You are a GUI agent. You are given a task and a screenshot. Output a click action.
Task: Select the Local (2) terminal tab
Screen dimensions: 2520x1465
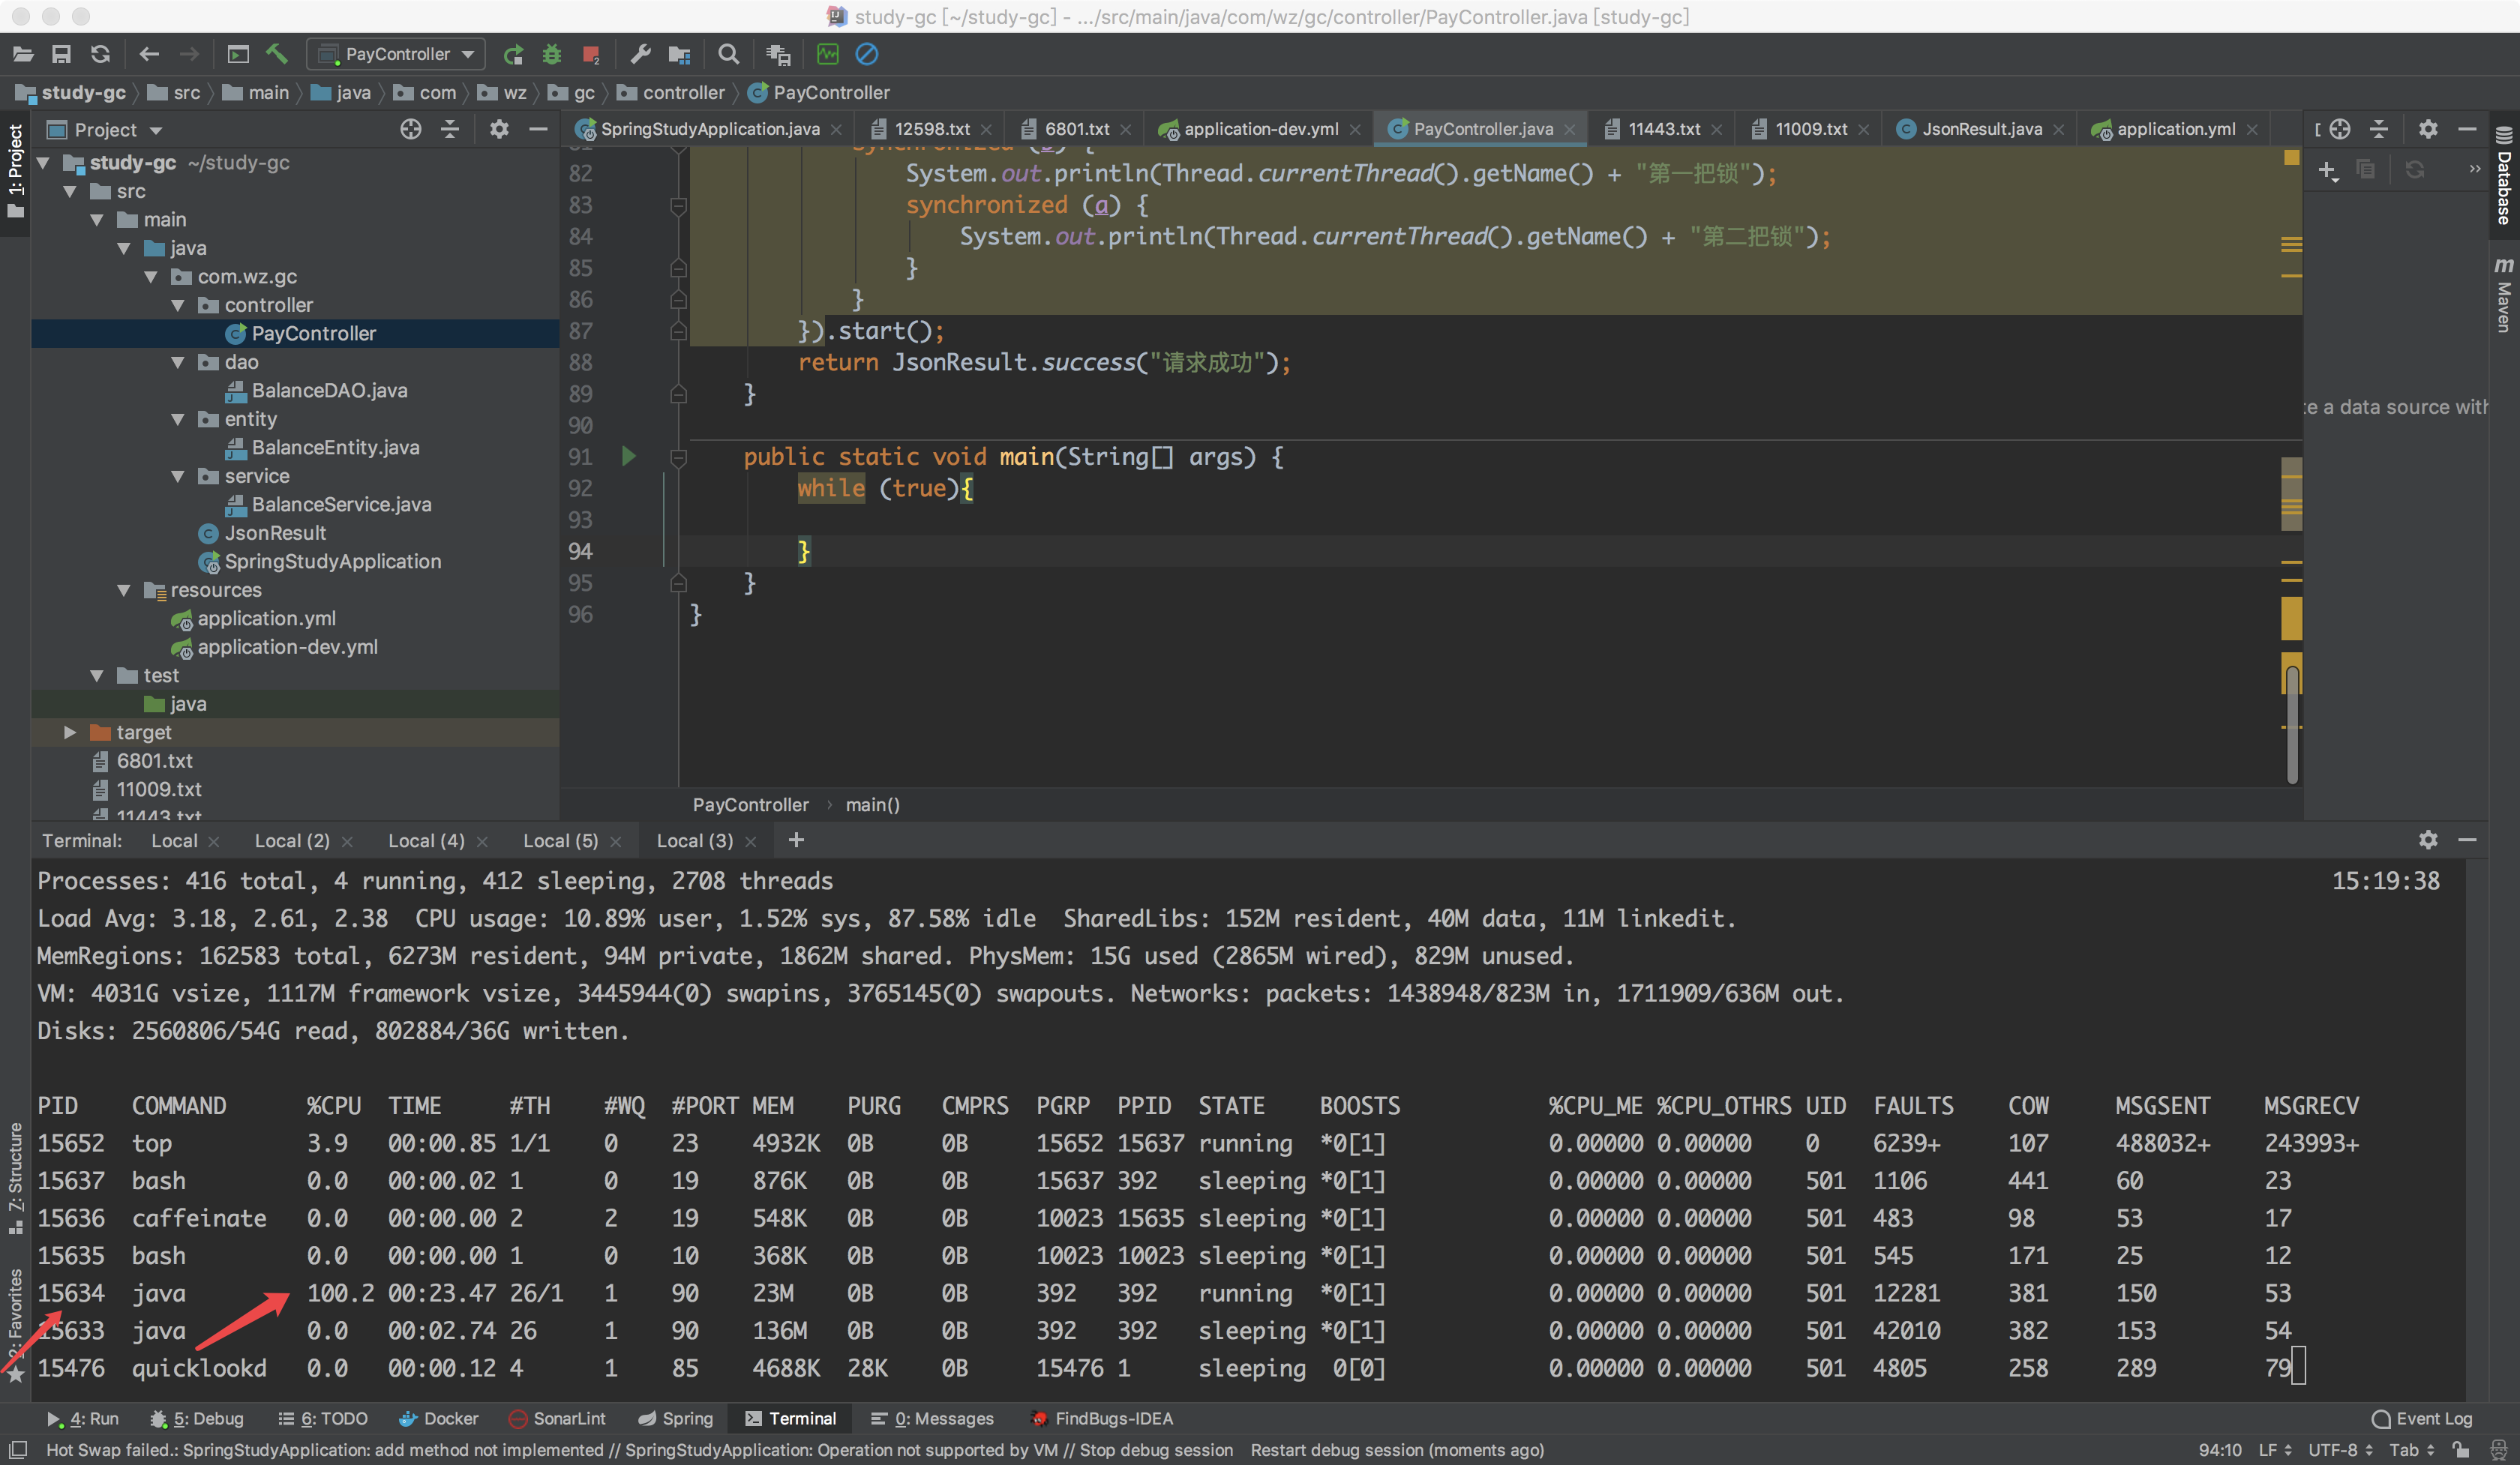coord(291,840)
